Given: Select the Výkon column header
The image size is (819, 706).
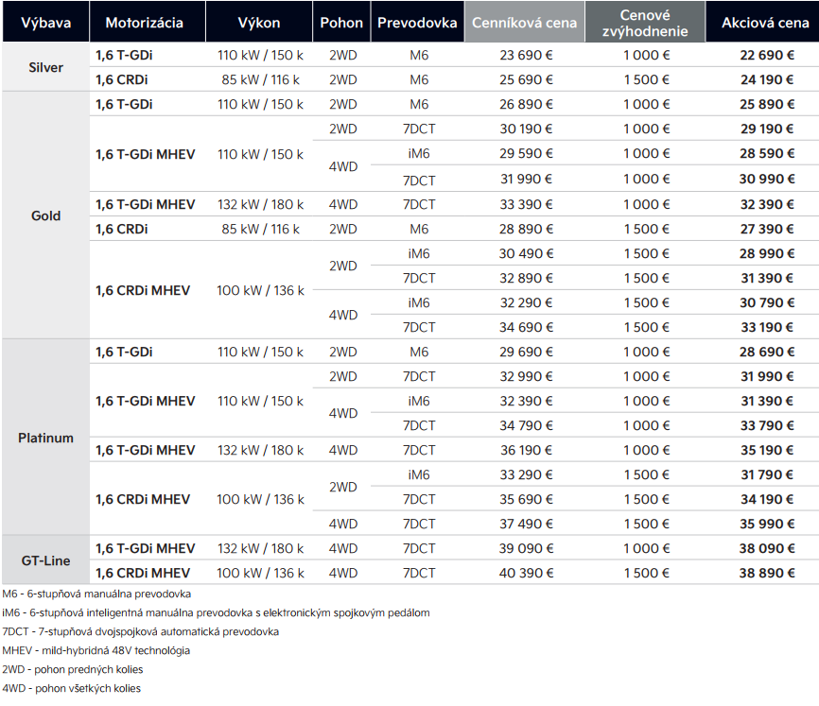Looking at the screenshot, I should point(260,22).
